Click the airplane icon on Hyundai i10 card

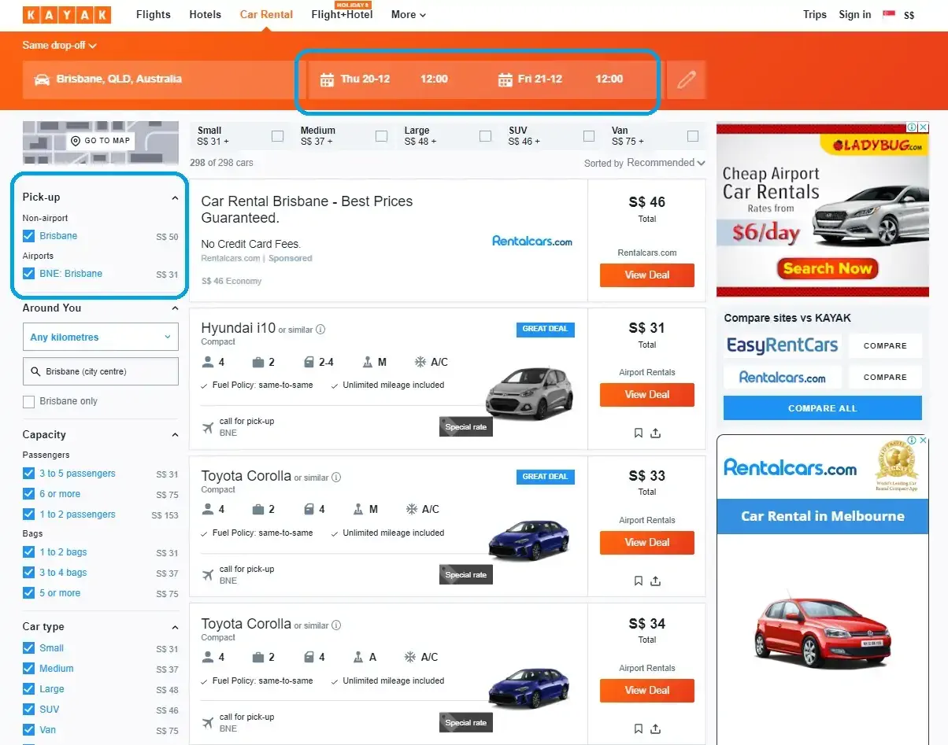(x=208, y=428)
